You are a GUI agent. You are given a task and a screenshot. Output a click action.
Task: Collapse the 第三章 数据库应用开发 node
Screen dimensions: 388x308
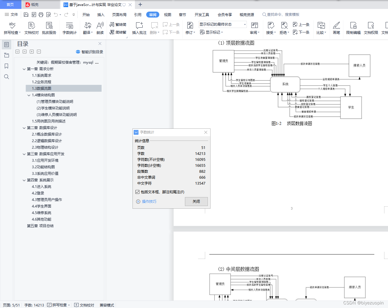click(x=24, y=154)
